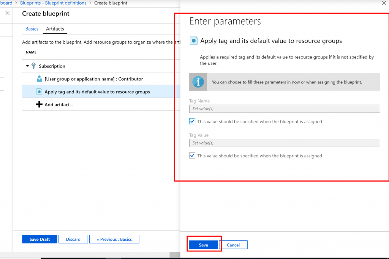Click the plus icon for Add artifact

[x=39, y=104]
